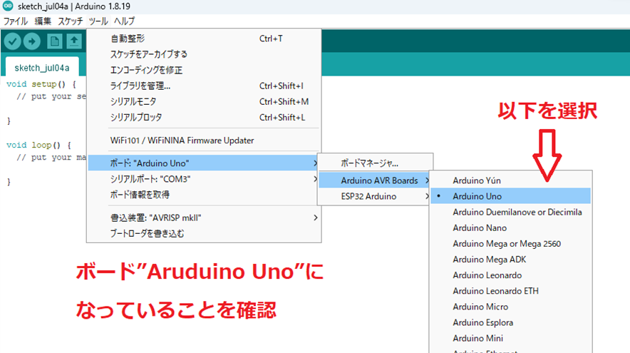Select Arduino Leonardo ETH board
The image size is (630, 353).
[510, 291]
